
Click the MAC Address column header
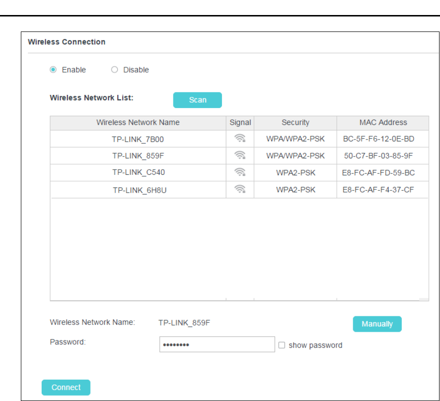(383, 123)
